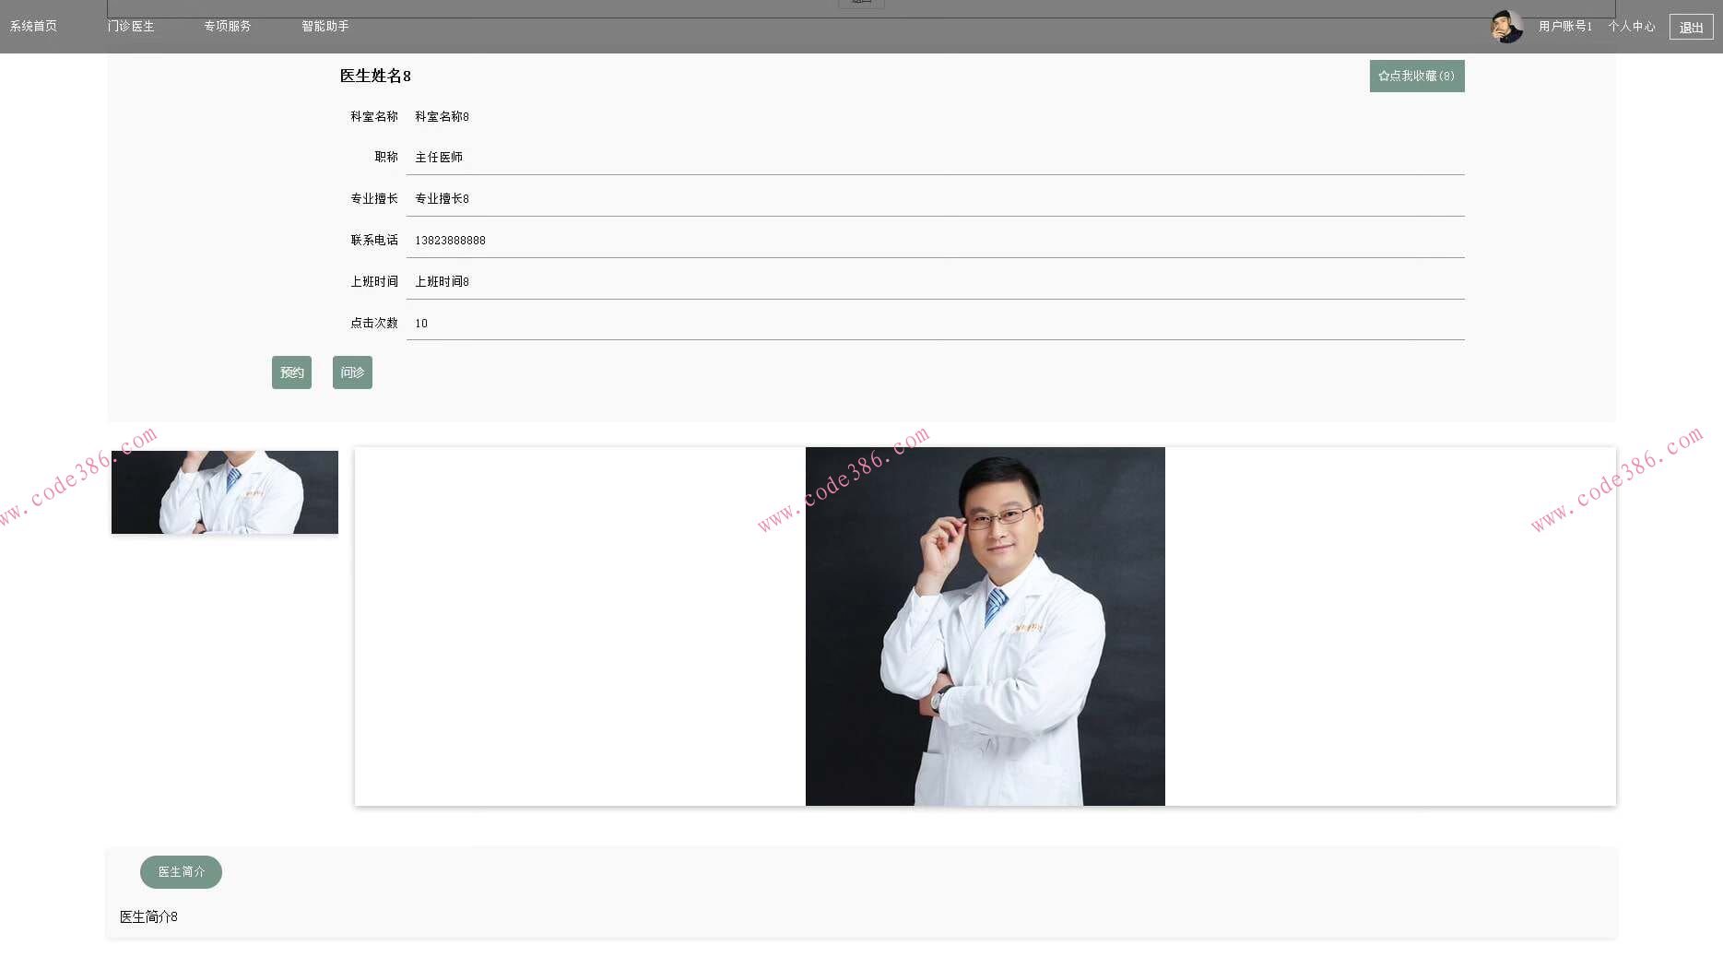The width and height of the screenshot is (1723, 957).
Task: Click the 联系电话 field label
Action: pyautogui.click(x=374, y=241)
